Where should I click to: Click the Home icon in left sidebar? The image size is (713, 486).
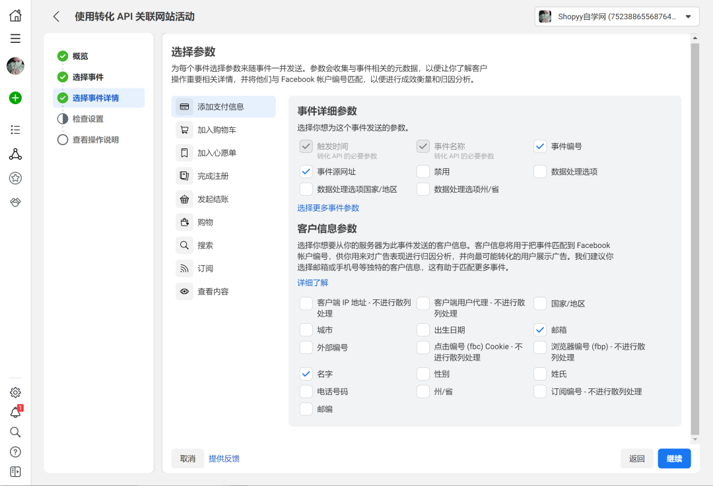(x=15, y=16)
